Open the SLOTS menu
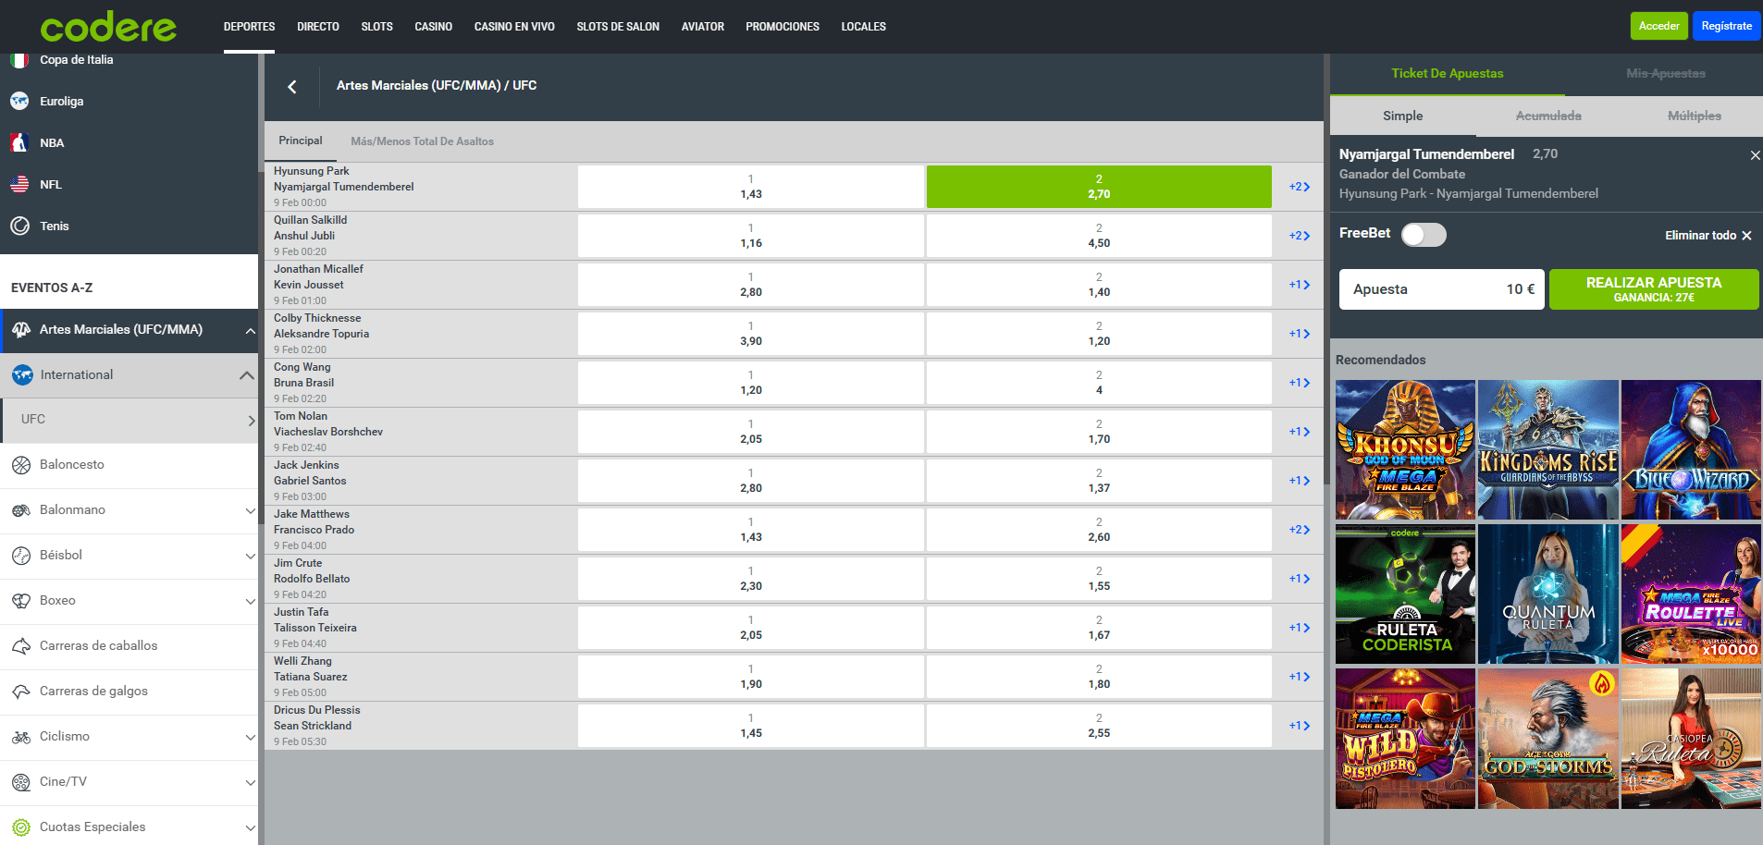This screenshot has width=1763, height=845. 376,27
